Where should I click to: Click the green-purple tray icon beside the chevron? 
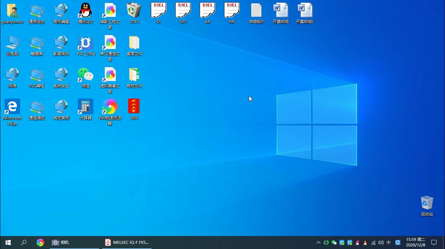[x=326, y=243]
